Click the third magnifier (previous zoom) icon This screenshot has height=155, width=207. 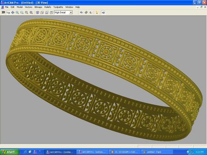point(26,12)
